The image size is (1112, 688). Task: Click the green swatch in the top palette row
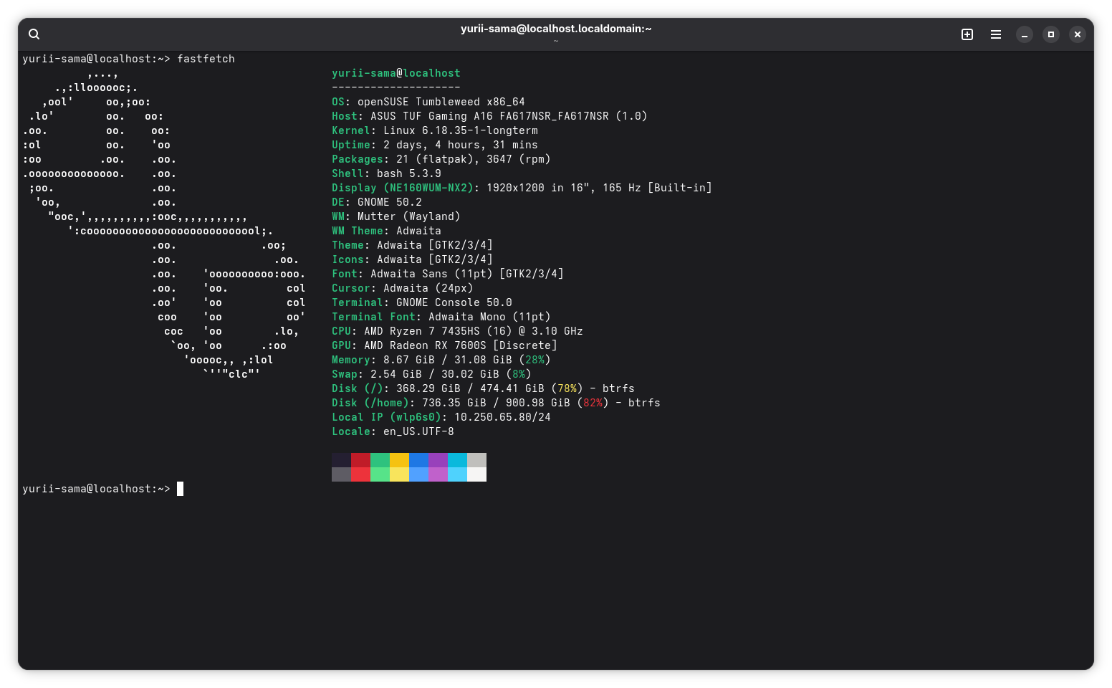pyautogui.click(x=380, y=460)
